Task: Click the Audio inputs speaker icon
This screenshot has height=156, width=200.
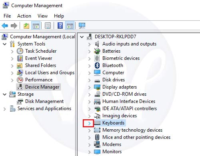Action: coord(97,44)
